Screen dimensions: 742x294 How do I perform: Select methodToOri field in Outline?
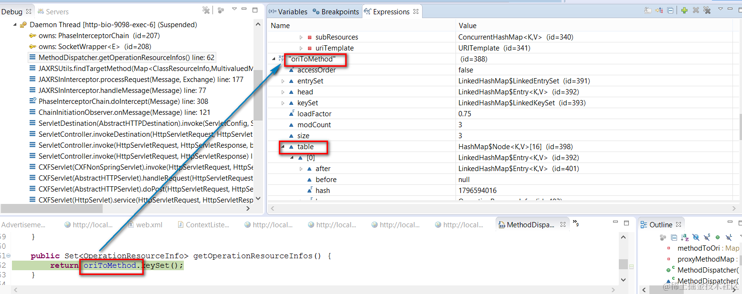coord(703,248)
